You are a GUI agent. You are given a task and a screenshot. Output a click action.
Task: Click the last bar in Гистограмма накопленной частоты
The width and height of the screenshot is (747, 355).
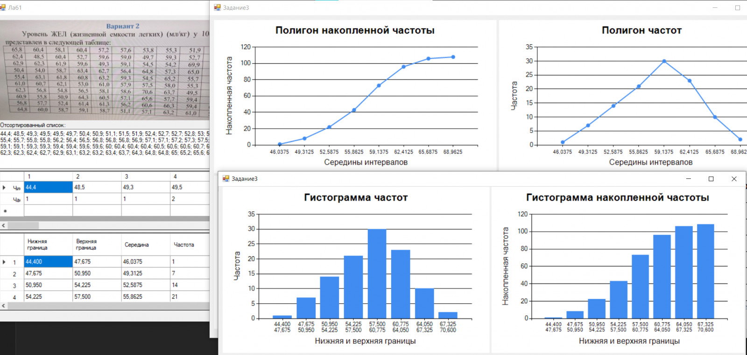coord(705,271)
